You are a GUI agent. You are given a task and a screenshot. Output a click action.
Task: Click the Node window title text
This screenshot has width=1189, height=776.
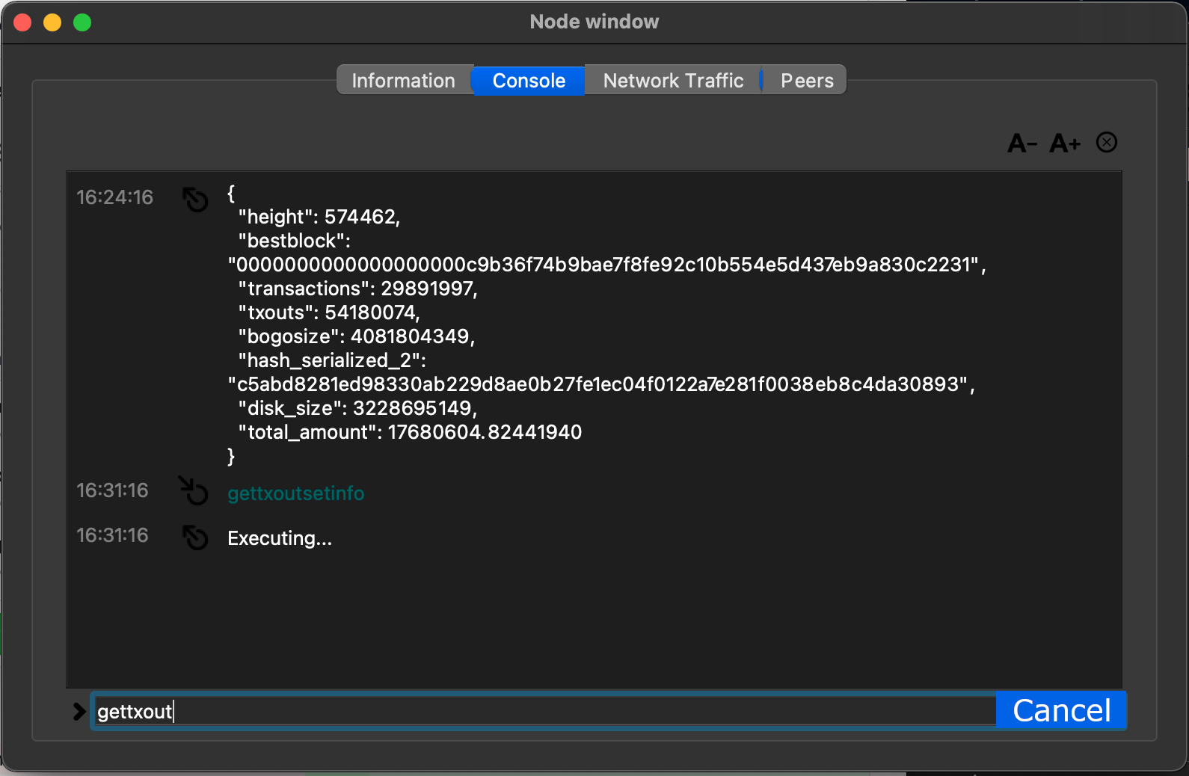[x=594, y=22]
